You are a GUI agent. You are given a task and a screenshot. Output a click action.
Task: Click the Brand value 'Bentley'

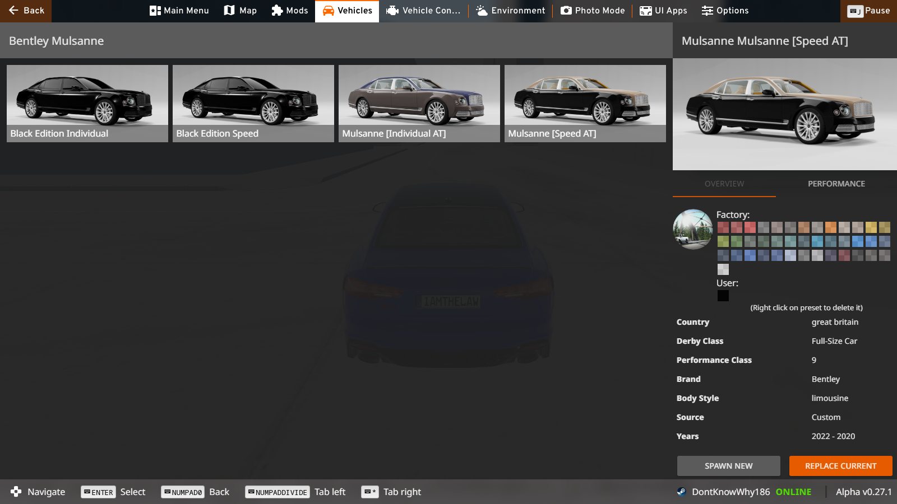point(826,379)
